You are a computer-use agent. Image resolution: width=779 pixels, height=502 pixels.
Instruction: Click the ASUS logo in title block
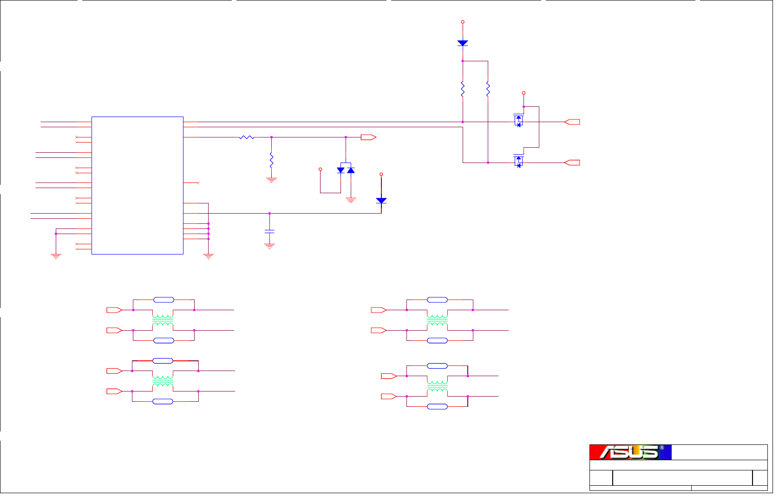[x=630, y=452]
